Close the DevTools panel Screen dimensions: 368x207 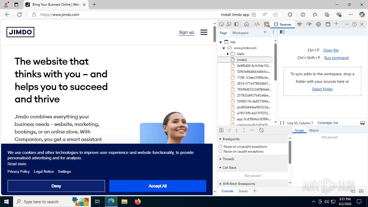[x=362, y=24]
